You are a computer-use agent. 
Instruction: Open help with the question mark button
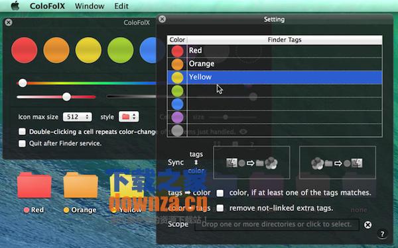tap(382, 234)
